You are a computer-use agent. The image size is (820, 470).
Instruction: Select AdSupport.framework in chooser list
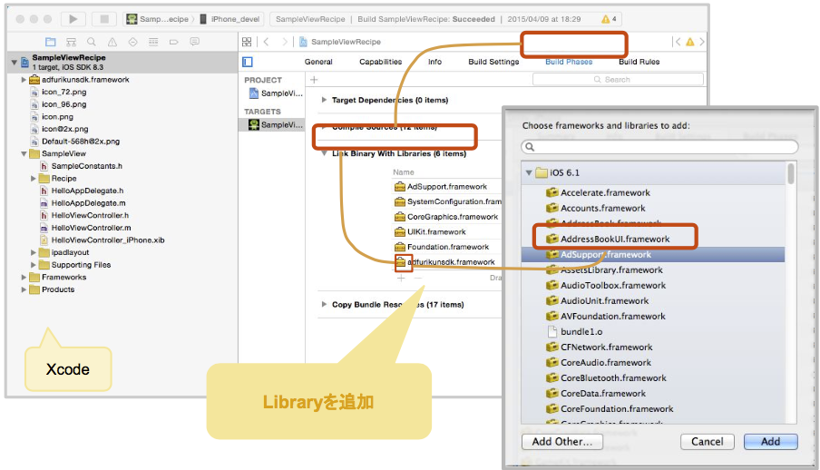(653, 254)
